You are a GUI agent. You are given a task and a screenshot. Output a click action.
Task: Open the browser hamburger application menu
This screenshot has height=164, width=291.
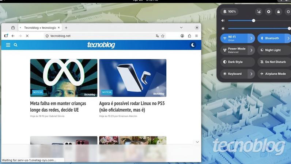tap(197, 36)
